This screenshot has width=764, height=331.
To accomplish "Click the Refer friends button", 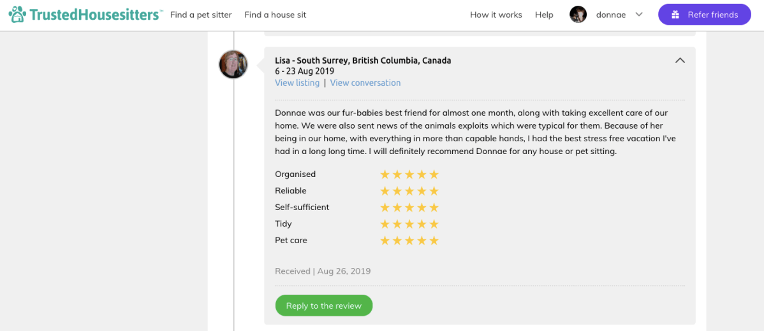I will click(704, 15).
